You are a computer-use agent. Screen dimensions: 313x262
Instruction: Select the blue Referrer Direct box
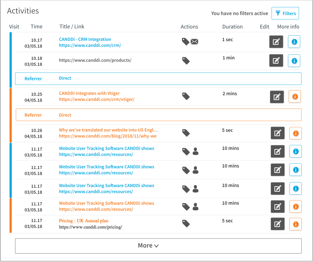tap(158, 79)
